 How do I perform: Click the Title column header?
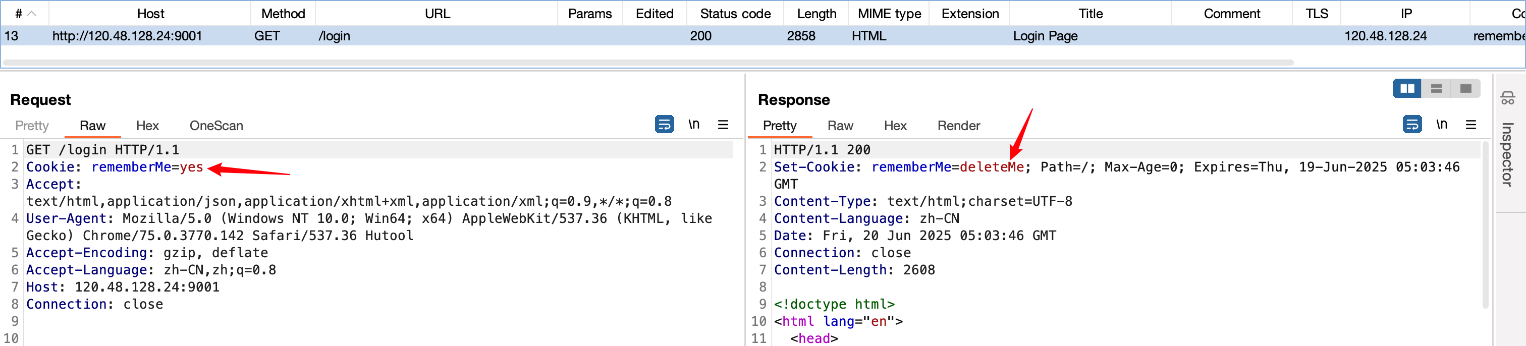(1091, 14)
